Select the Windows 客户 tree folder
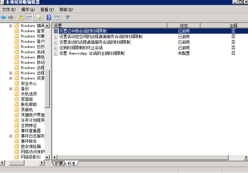 33,41
